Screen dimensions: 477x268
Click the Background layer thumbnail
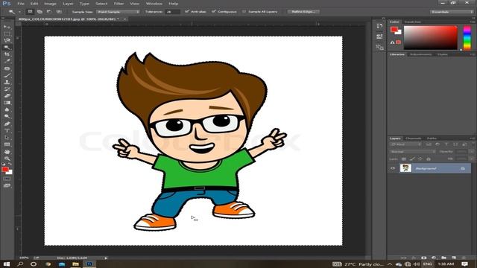405,168
